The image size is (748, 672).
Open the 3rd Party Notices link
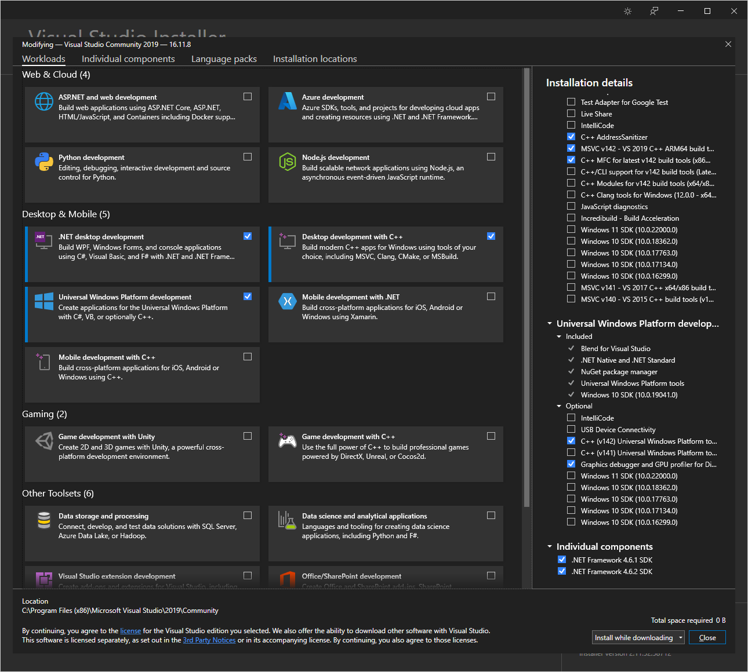pyautogui.click(x=209, y=640)
